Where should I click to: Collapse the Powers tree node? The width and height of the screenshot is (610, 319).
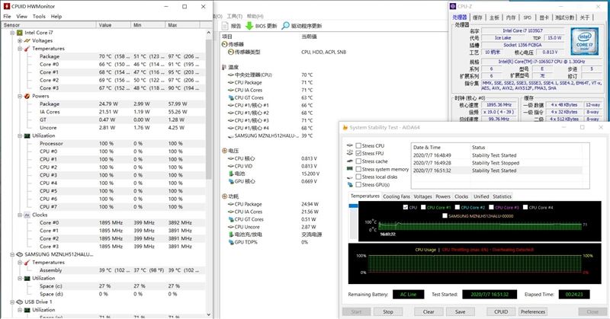click(20, 96)
